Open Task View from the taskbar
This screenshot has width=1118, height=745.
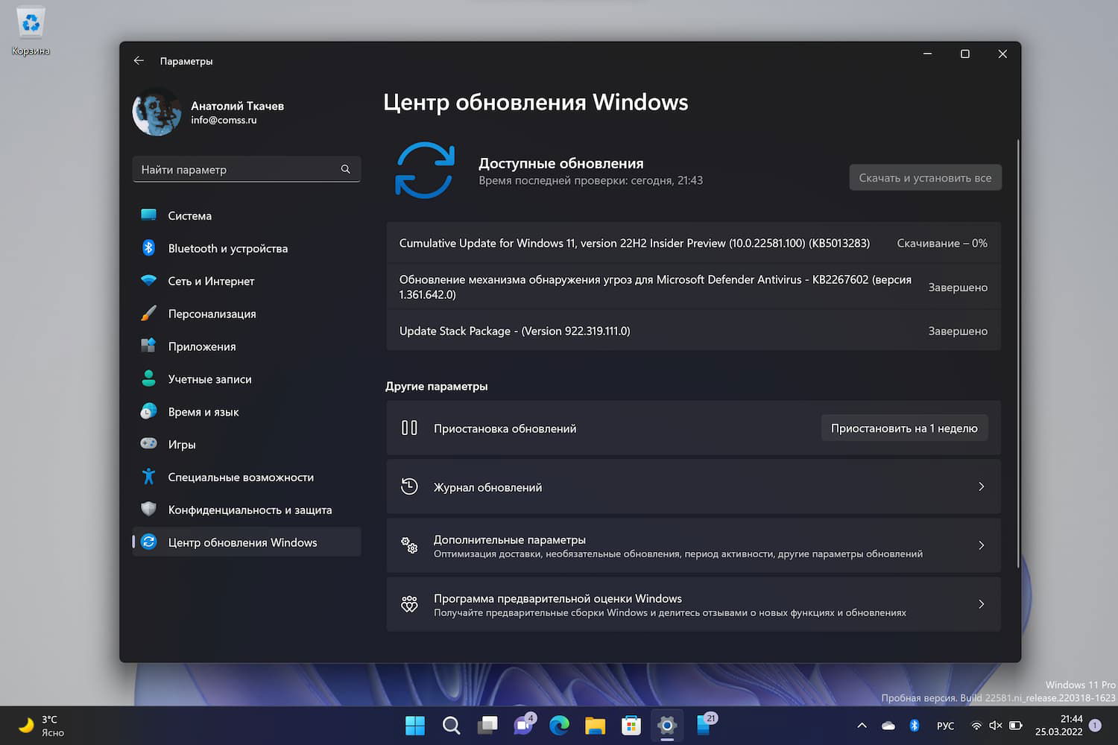click(487, 725)
